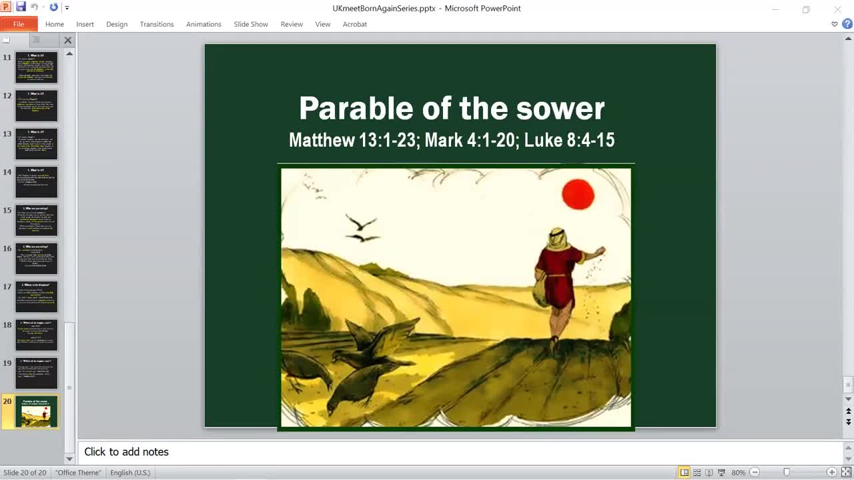The height and width of the screenshot is (480, 854).
Task: Select slide 11 thumbnail
Action: [x=37, y=67]
